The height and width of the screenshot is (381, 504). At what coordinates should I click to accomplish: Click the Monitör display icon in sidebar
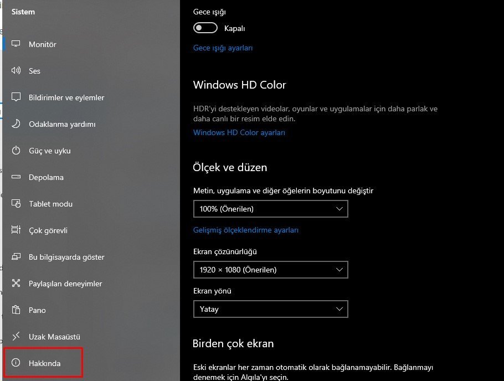click(x=16, y=44)
